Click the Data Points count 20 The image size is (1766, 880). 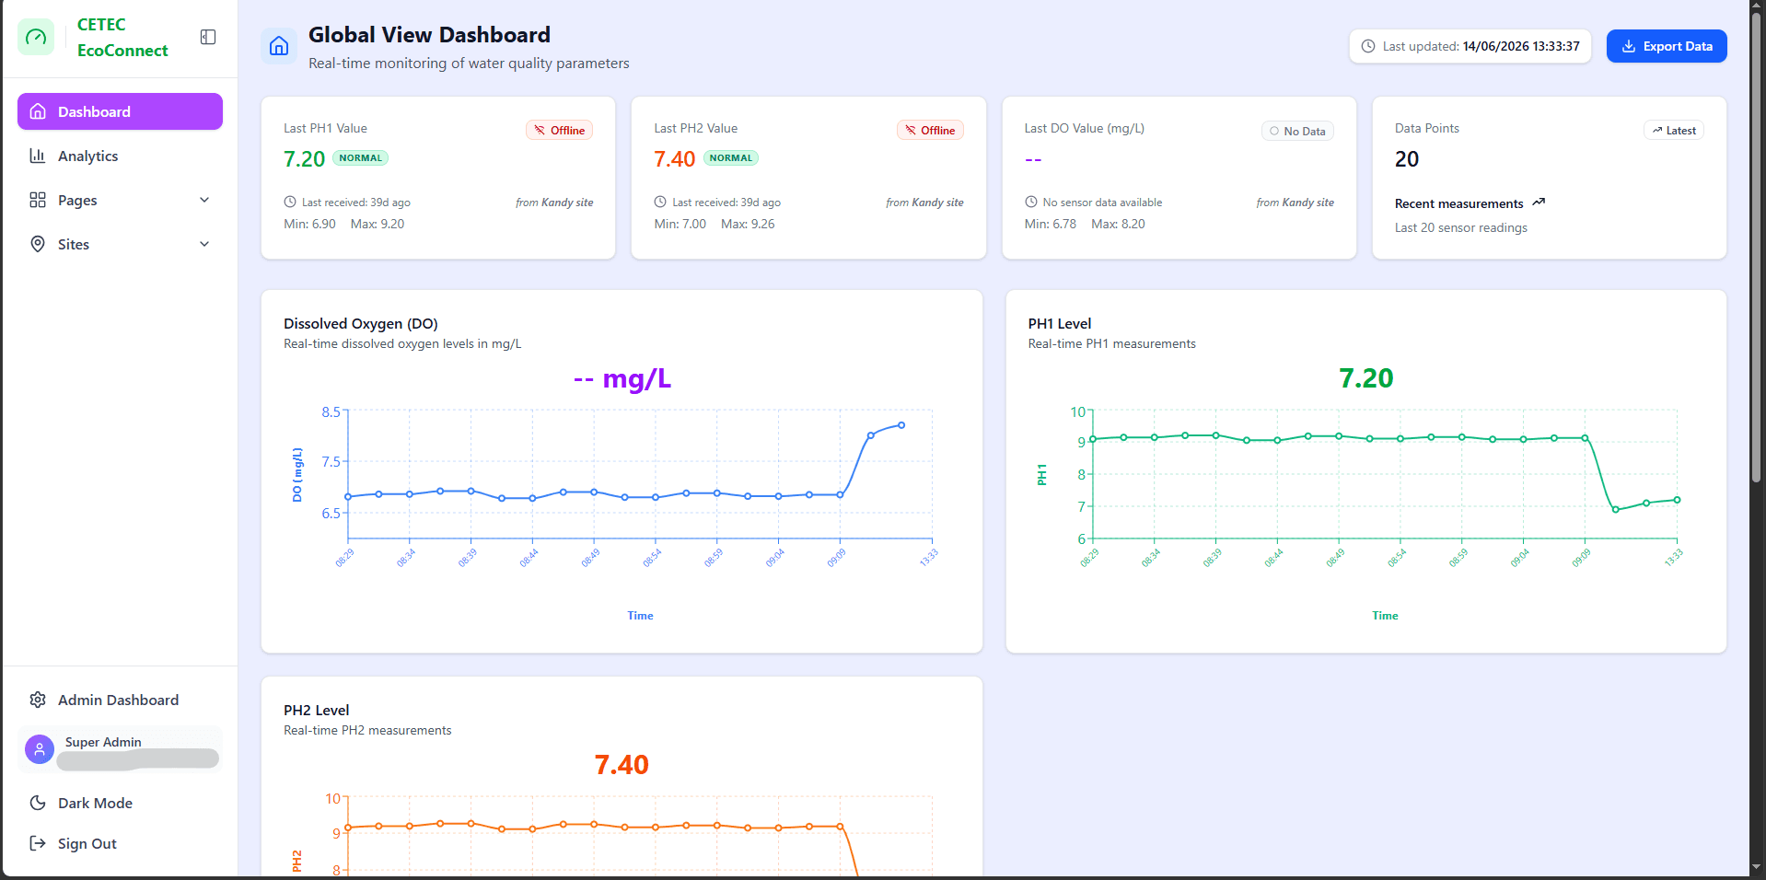click(x=1407, y=159)
